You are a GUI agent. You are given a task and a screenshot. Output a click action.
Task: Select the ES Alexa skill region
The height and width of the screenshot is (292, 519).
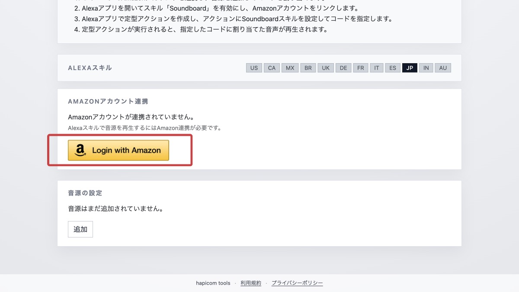pyautogui.click(x=393, y=68)
